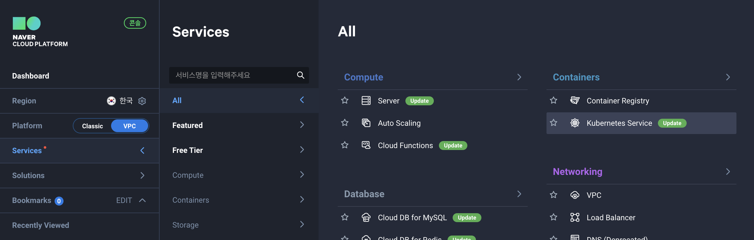Open the Cloud Functions link
754x240 pixels.
coord(405,146)
